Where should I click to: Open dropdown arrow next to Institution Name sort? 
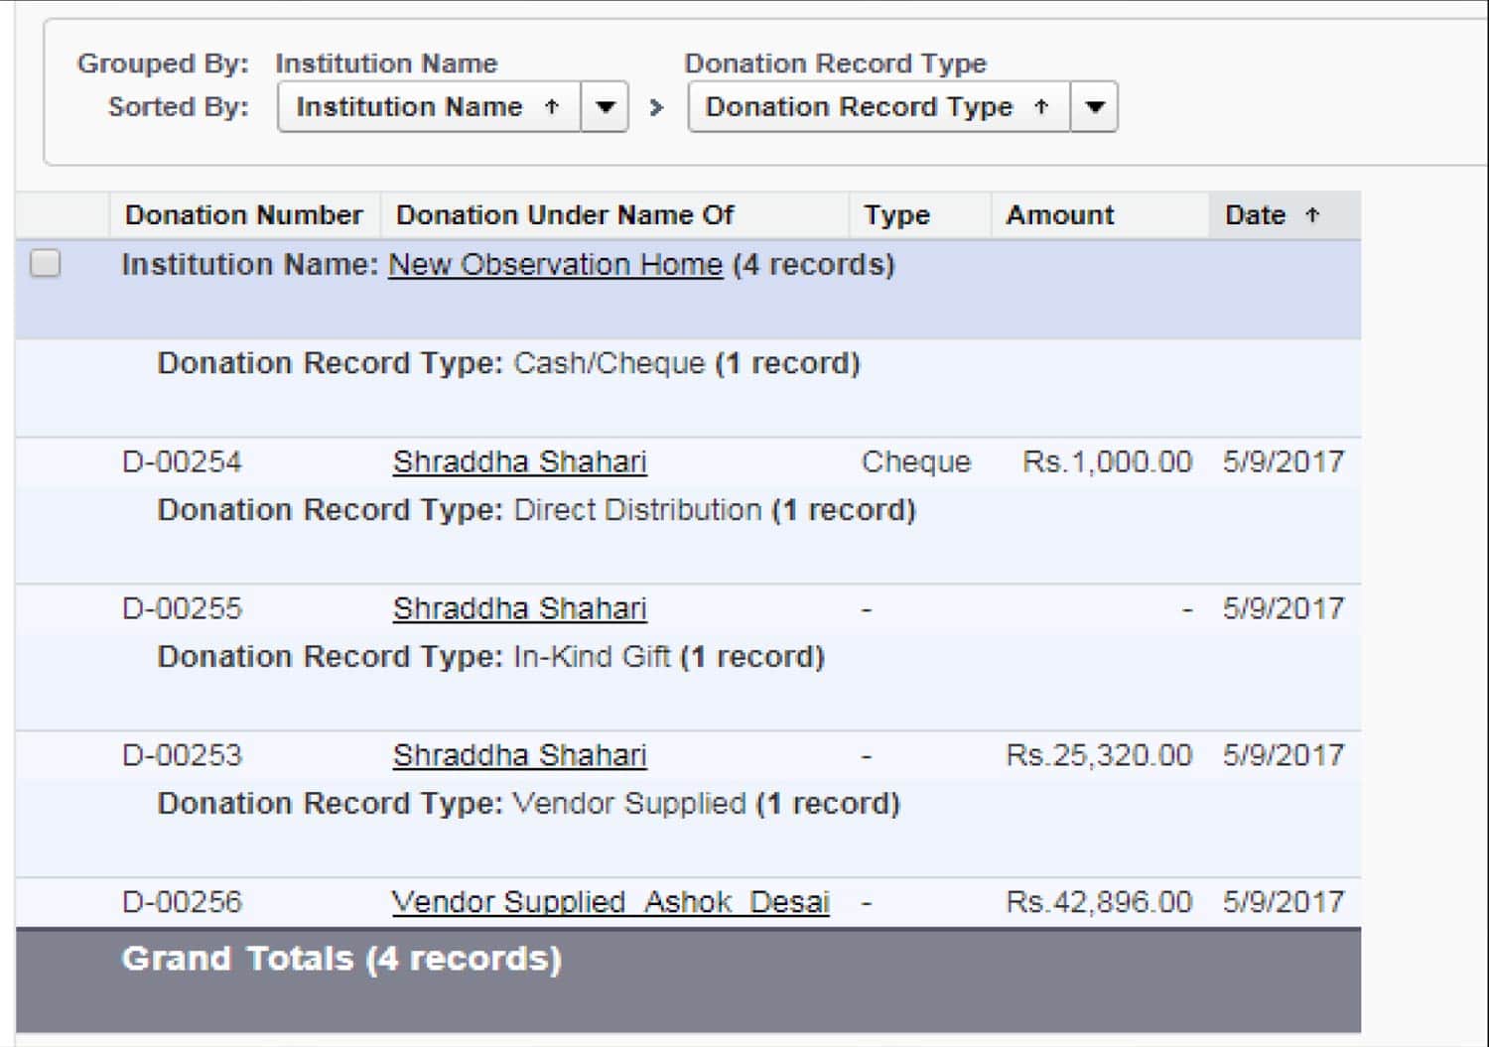[x=605, y=107]
